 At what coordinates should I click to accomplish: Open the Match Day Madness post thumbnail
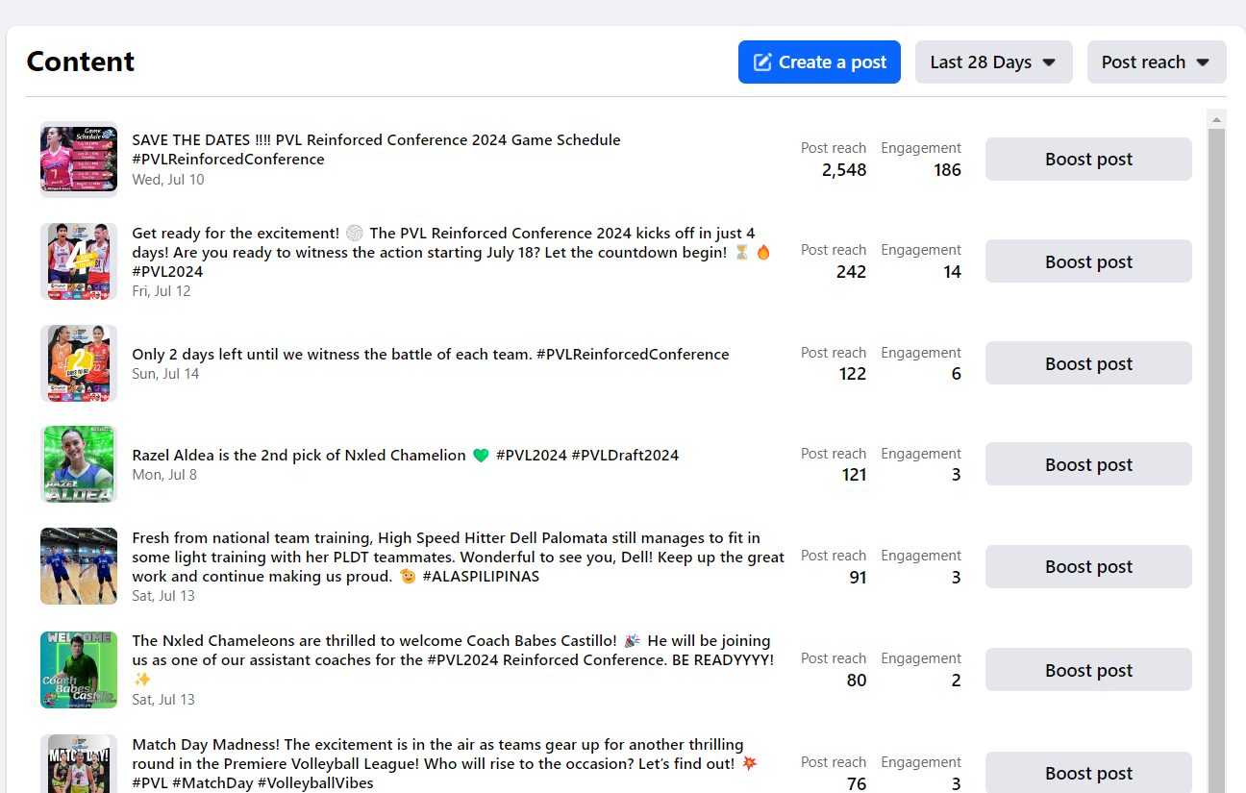click(x=79, y=765)
